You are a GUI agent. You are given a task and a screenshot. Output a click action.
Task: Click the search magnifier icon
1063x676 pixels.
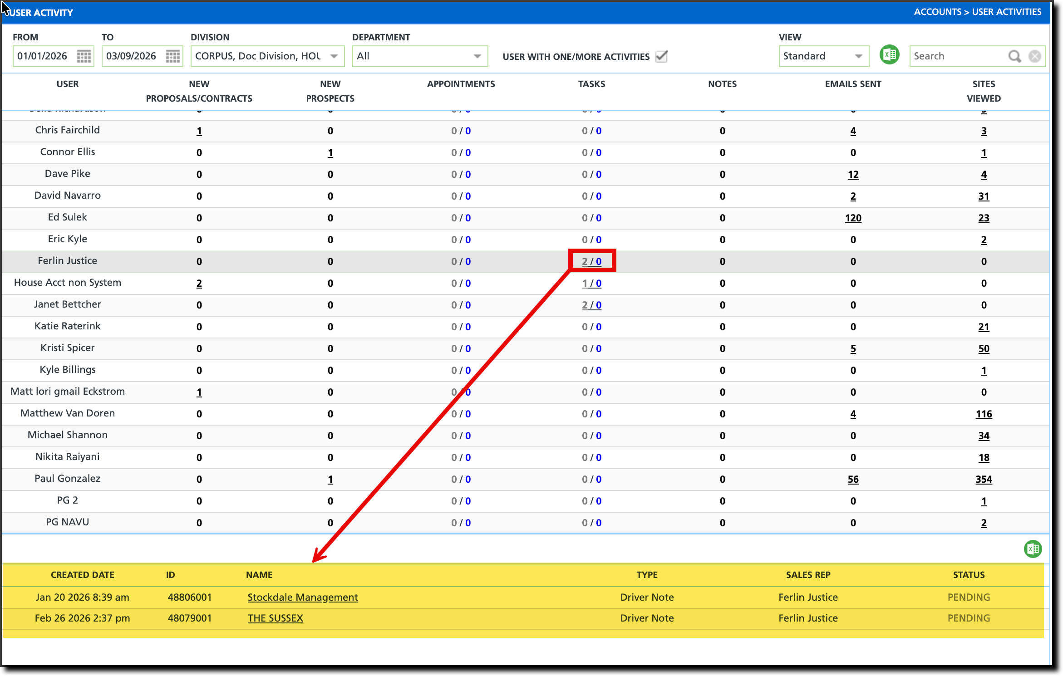(x=1014, y=56)
